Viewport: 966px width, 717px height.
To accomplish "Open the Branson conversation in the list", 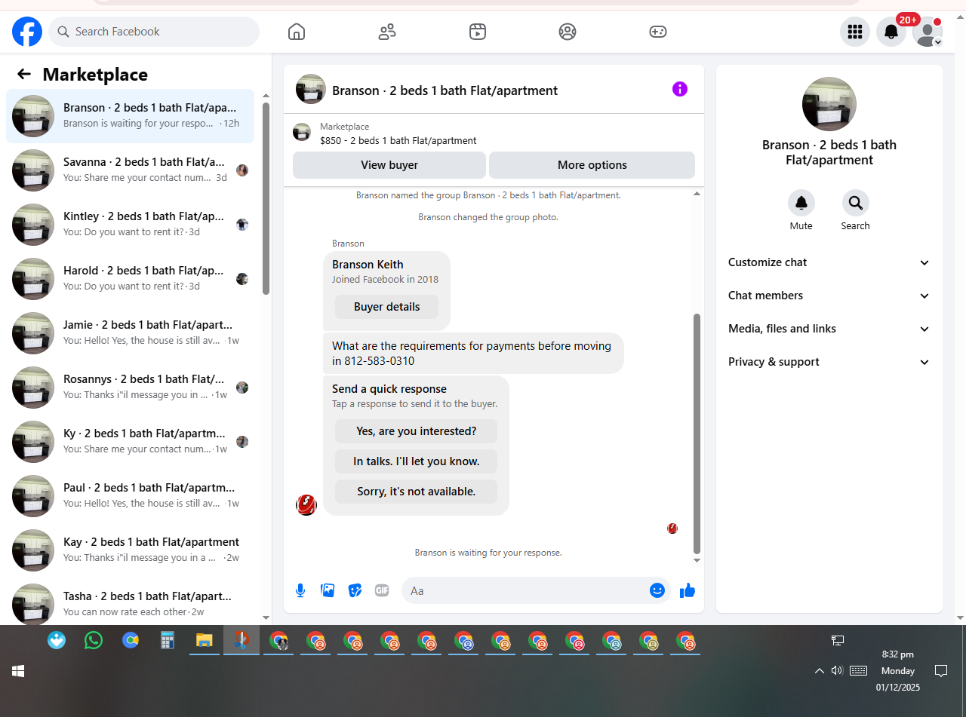I will click(x=130, y=116).
